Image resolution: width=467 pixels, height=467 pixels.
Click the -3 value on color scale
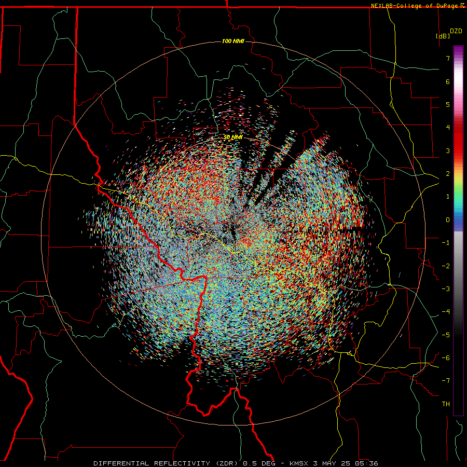click(446, 289)
